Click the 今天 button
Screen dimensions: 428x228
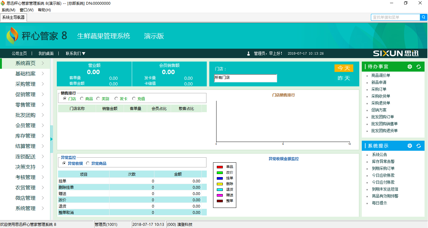pyautogui.click(x=344, y=68)
